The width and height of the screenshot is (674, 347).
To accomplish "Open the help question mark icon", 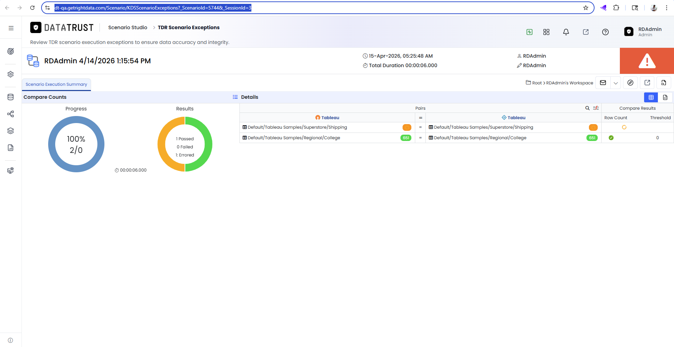I will (x=605, y=32).
